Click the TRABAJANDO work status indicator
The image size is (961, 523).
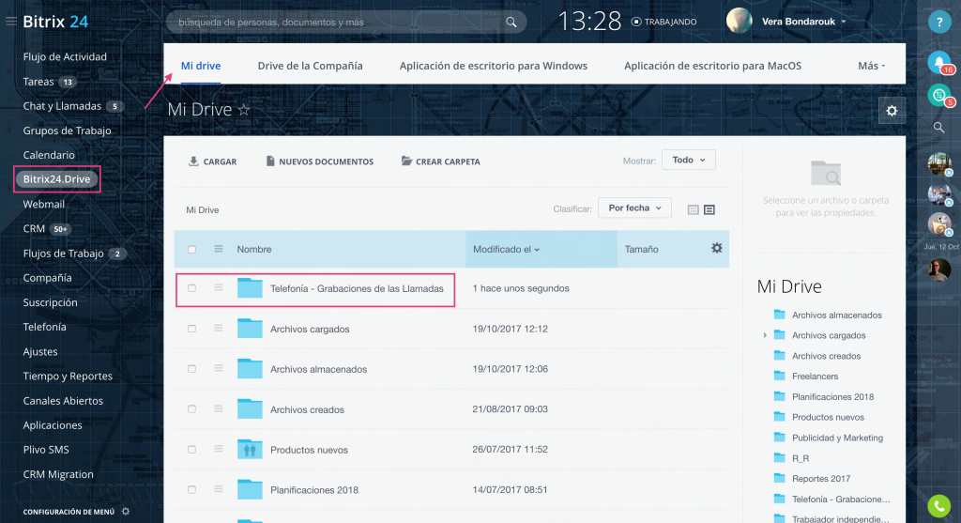click(x=664, y=23)
